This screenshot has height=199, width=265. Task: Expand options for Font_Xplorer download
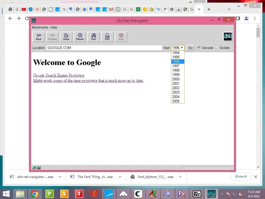[x=180, y=177]
